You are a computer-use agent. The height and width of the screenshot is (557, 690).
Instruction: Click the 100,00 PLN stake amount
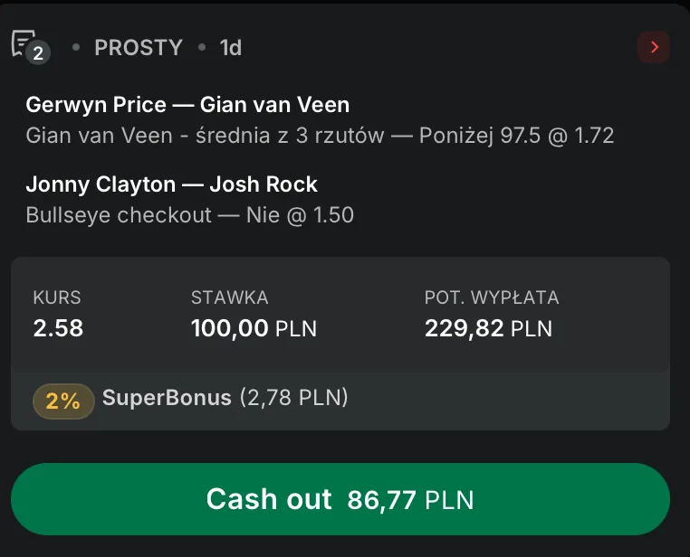click(254, 328)
